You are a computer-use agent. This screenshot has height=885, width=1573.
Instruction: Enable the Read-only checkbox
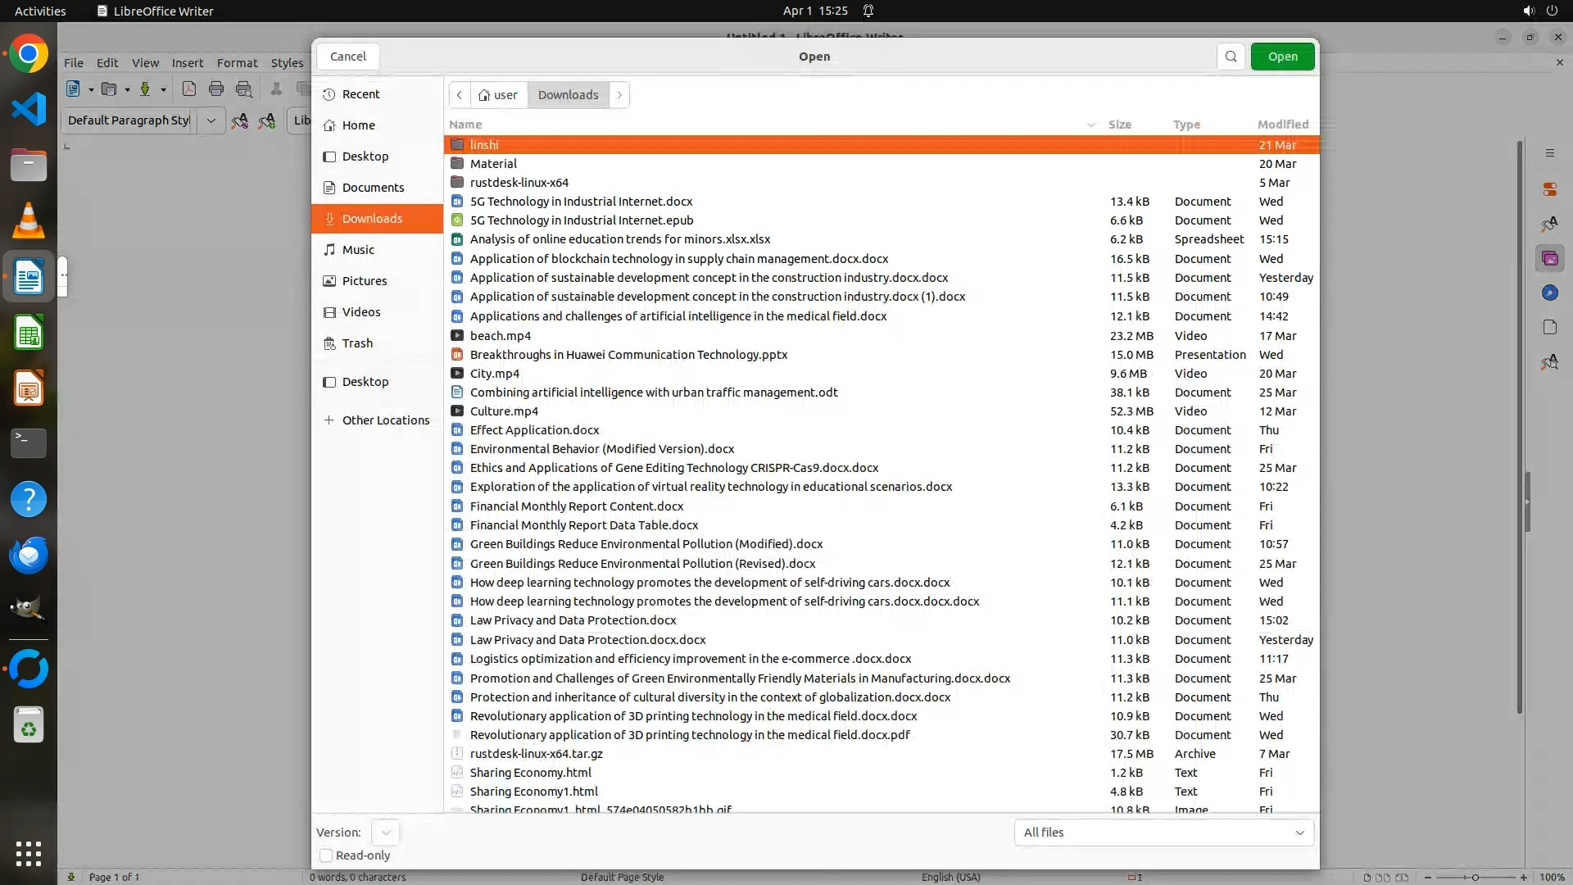coord(326,855)
